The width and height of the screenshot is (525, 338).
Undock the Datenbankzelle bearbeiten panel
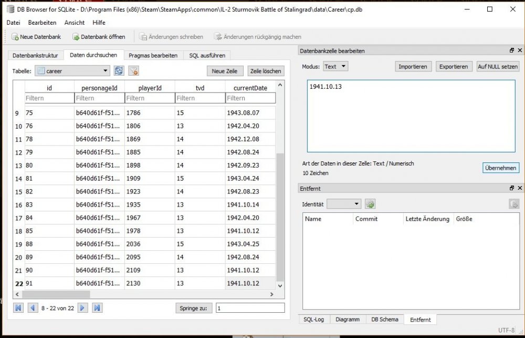pos(512,50)
